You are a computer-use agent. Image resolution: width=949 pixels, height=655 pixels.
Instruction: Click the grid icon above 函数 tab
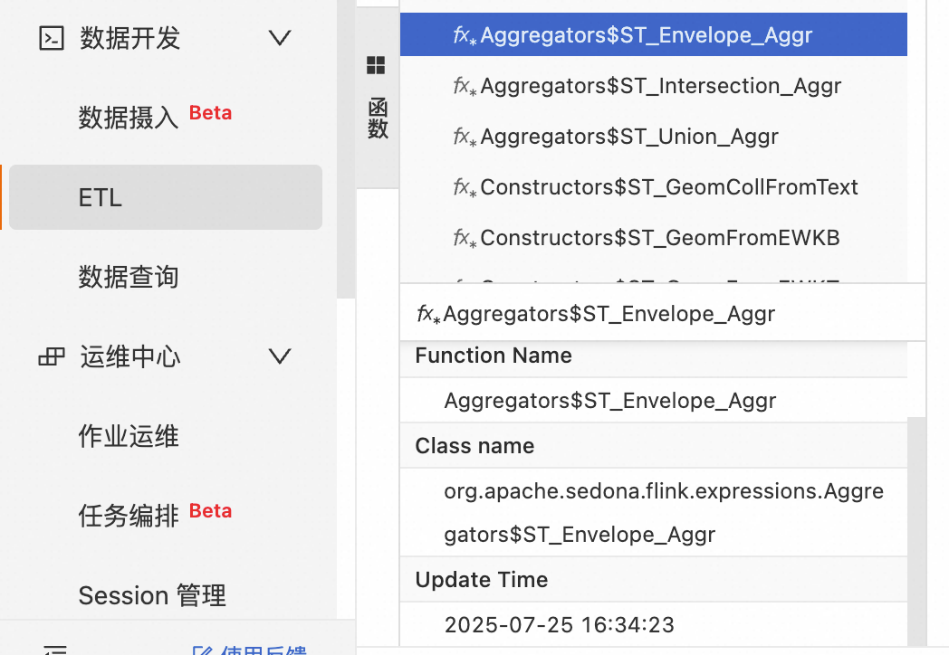376,65
